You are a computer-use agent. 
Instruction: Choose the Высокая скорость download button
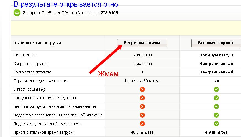click(216, 43)
